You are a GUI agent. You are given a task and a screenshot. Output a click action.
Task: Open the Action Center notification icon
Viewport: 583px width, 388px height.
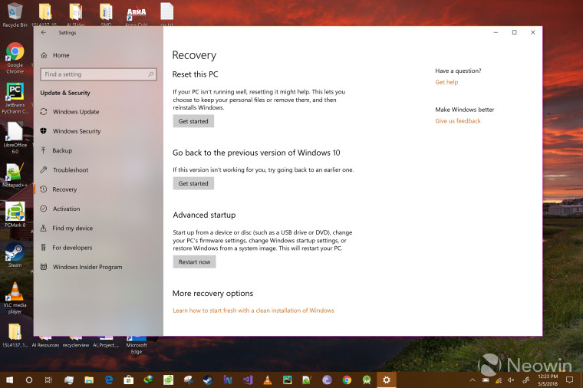pos(569,380)
